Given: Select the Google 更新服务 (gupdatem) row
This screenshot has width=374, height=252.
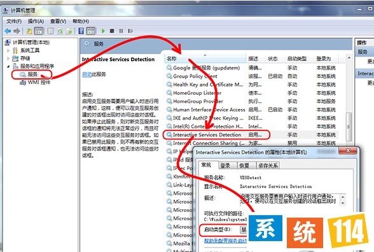Looking at the screenshot, I should 252,67.
